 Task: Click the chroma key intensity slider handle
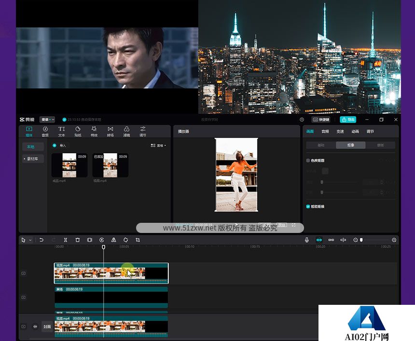click(322, 182)
